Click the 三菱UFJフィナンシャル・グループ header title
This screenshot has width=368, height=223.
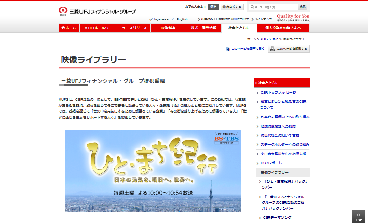(103, 11)
